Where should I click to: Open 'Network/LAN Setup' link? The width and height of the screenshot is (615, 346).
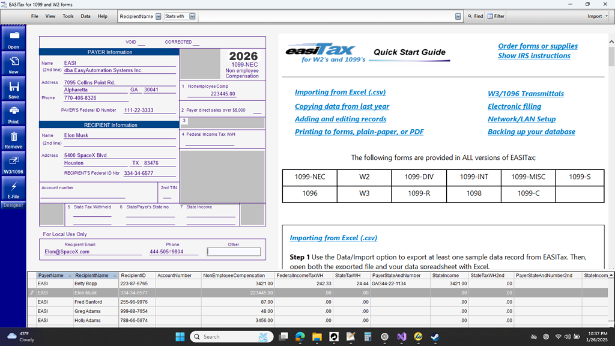(x=522, y=119)
